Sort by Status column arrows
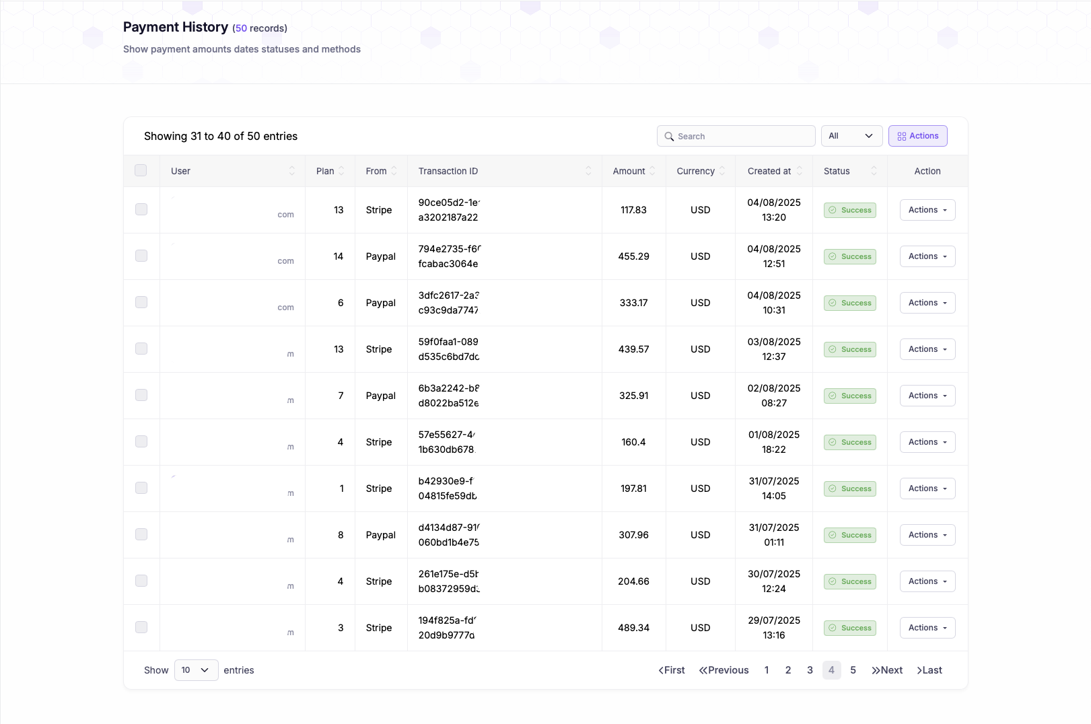 874,171
